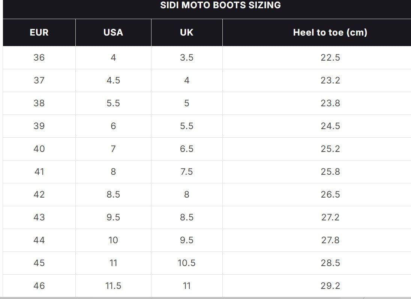Click the EUR column header
The width and height of the screenshot is (411, 299).
(39, 33)
